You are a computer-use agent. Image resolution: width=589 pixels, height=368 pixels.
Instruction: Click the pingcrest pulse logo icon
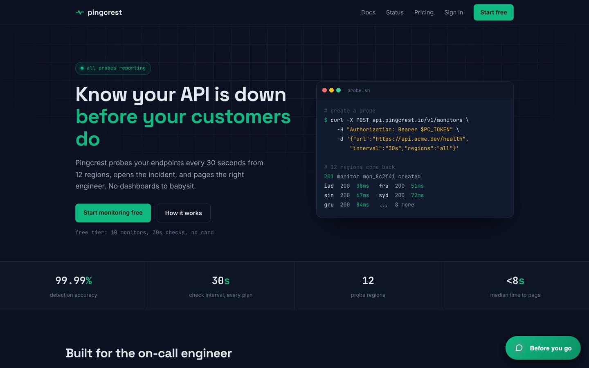(80, 12)
